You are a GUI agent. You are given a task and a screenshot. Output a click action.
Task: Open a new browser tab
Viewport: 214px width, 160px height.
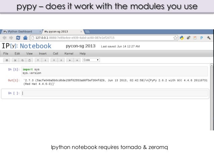coord(87,32)
